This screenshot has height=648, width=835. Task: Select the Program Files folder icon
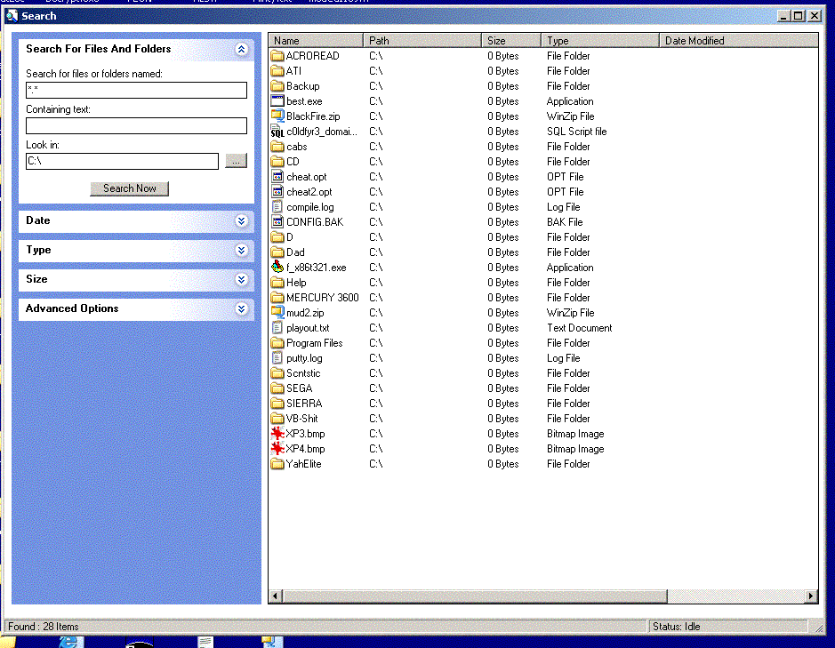click(x=277, y=343)
